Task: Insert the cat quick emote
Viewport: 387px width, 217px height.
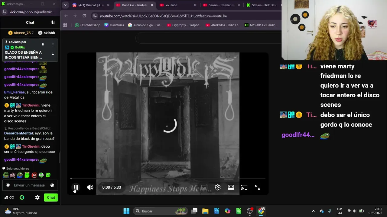Action: pos(12,175)
